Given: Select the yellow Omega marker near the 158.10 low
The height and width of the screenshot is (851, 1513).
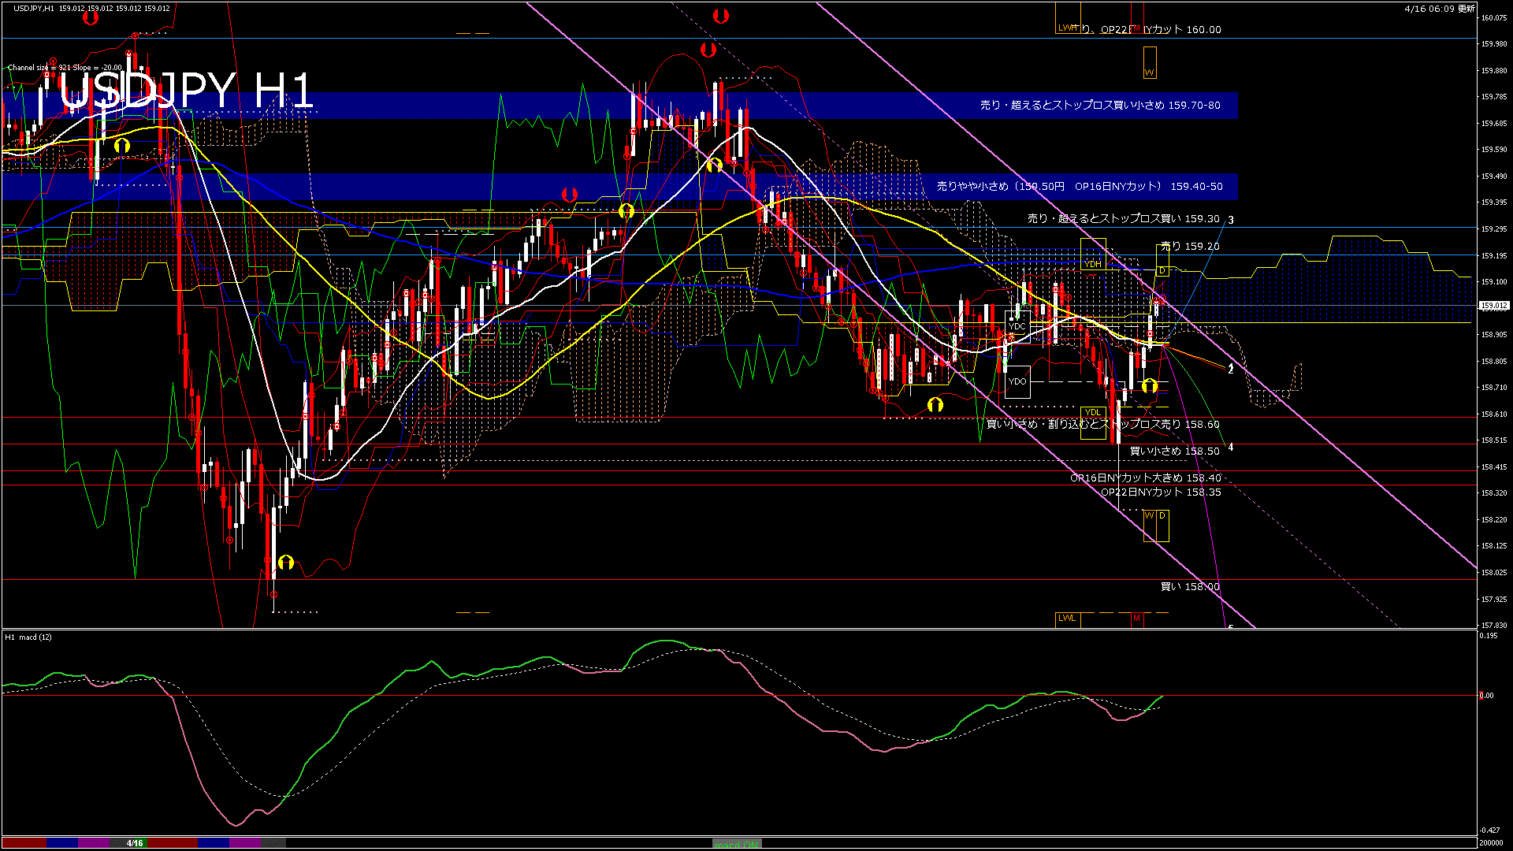Looking at the screenshot, I should point(285,563).
